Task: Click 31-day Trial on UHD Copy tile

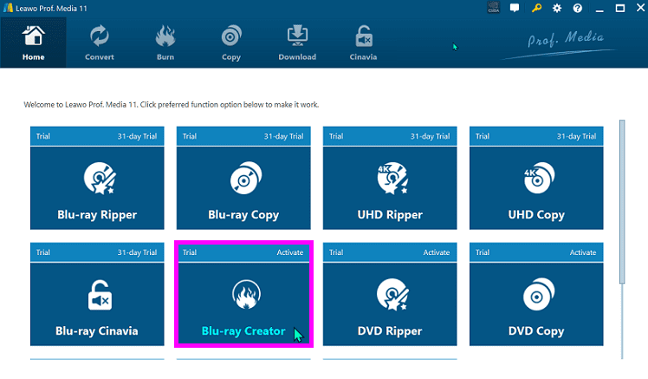Action: coord(576,136)
